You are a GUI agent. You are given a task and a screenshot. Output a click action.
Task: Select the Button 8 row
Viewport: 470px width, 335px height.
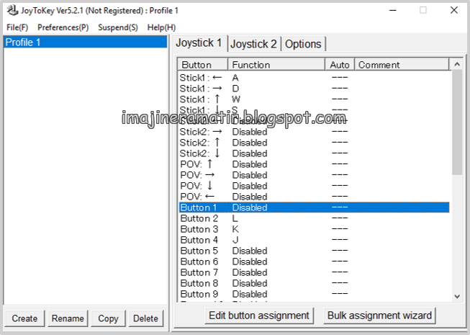(x=314, y=283)
